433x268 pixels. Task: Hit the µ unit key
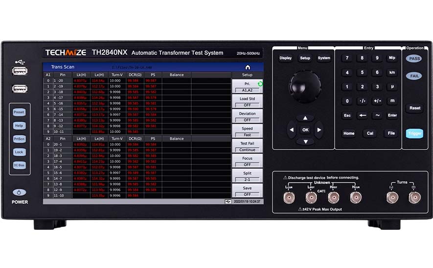click(x=392, y=87)
